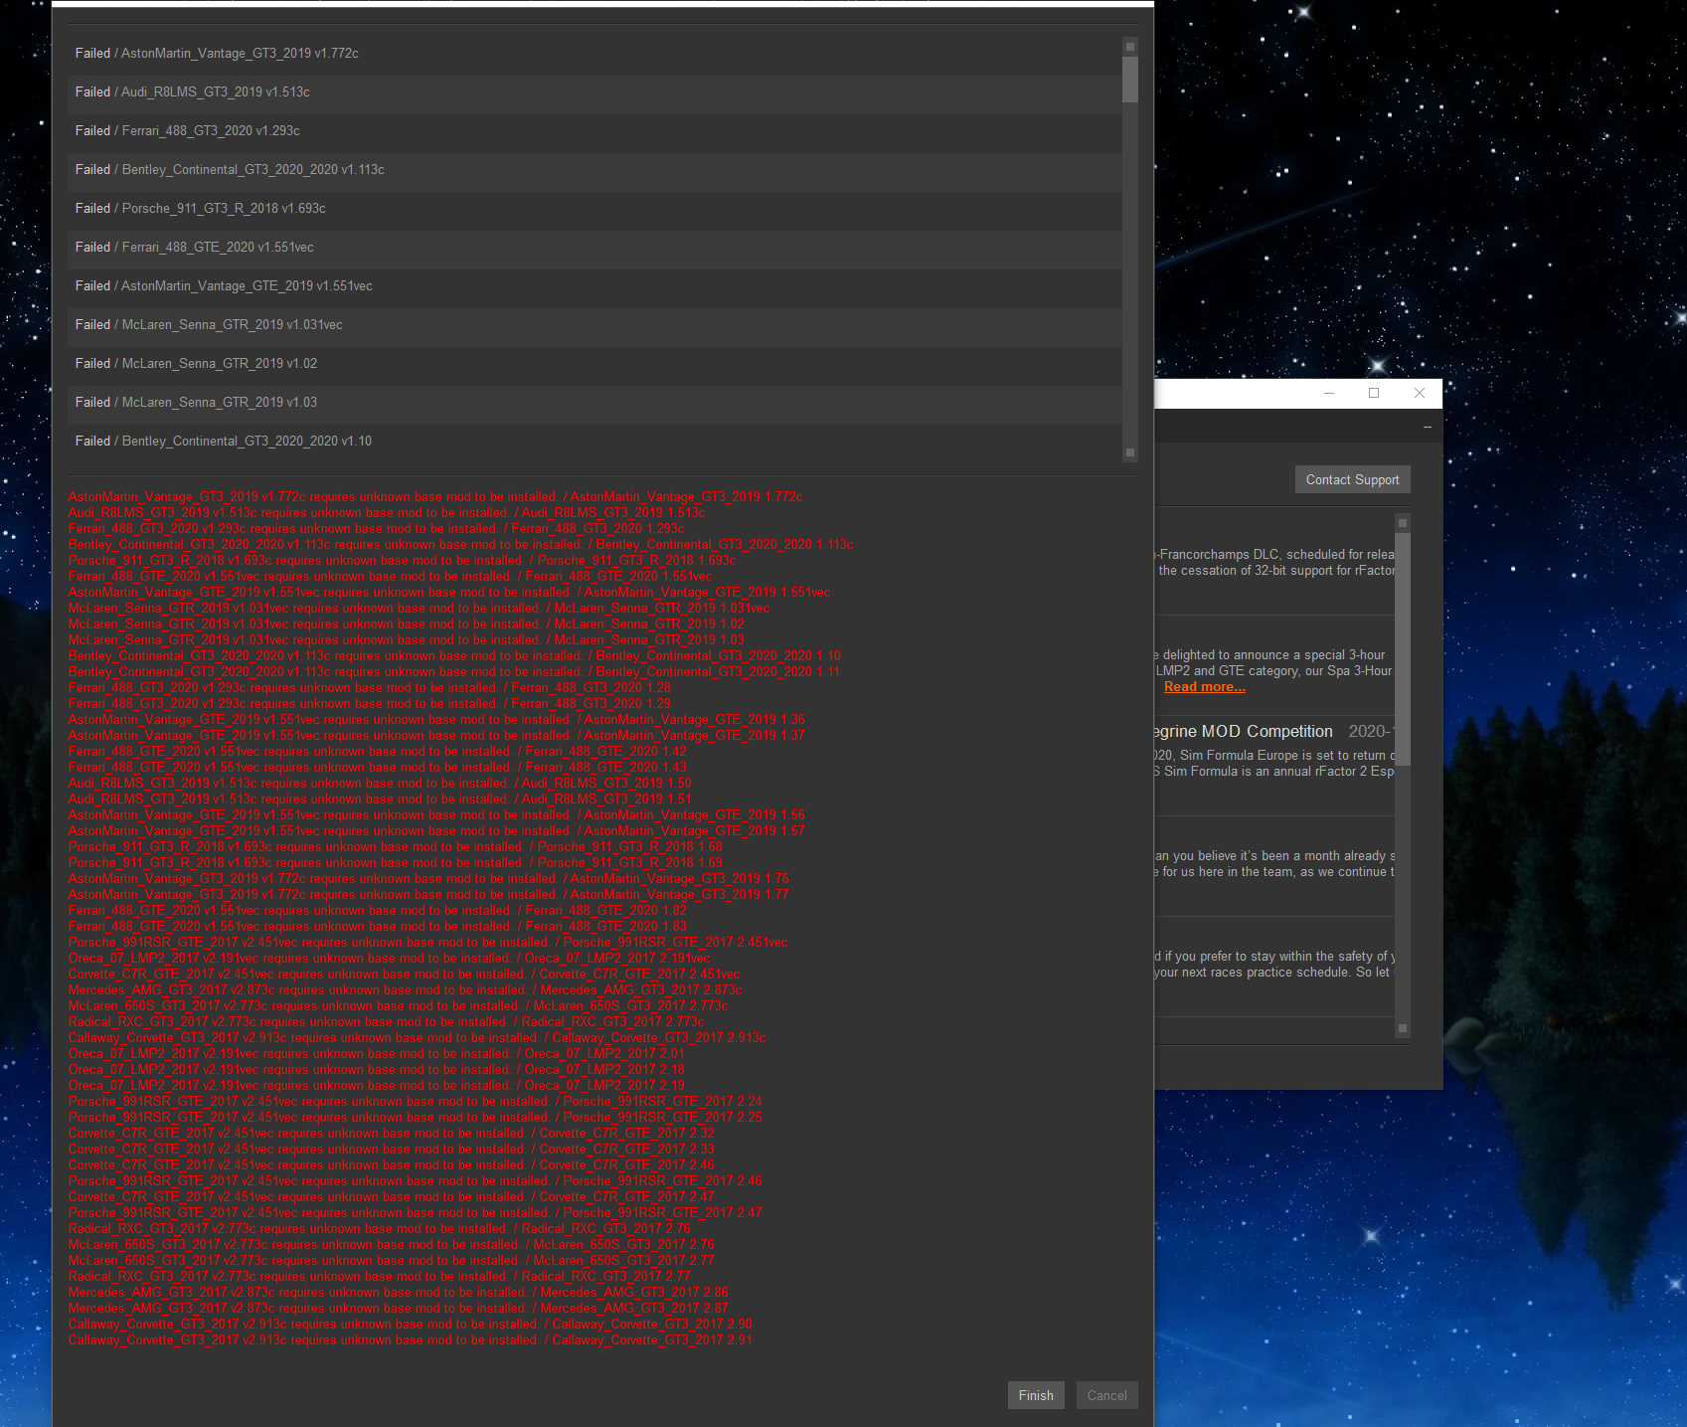Click error line ending McLaren_650S_GT3_2017 2.77
The image size is (1687, 1427).
click(392, 1261)
